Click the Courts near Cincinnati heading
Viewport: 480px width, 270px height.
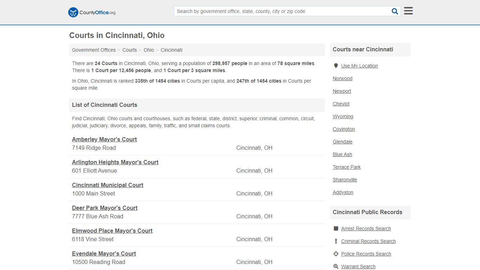(363, 50)
